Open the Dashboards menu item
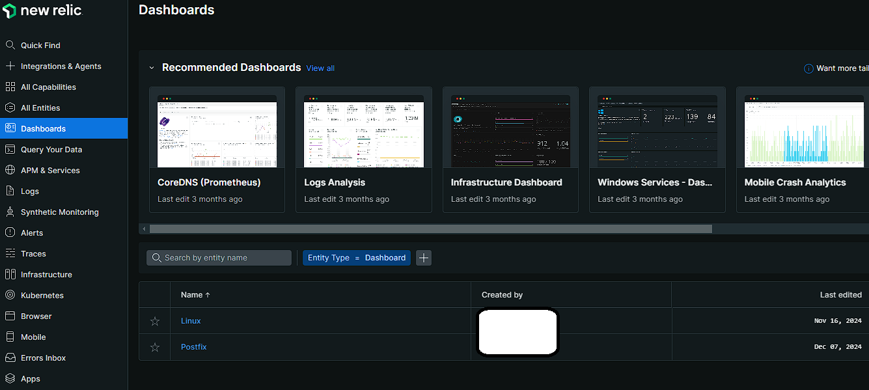 [x=64, y=128]
